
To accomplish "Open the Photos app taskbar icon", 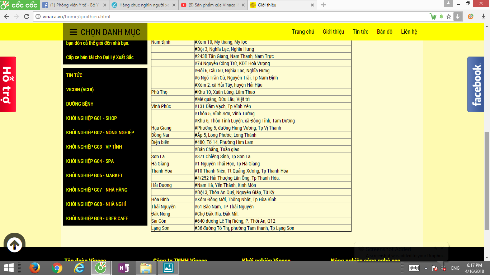I will click(x=168, y=268).
